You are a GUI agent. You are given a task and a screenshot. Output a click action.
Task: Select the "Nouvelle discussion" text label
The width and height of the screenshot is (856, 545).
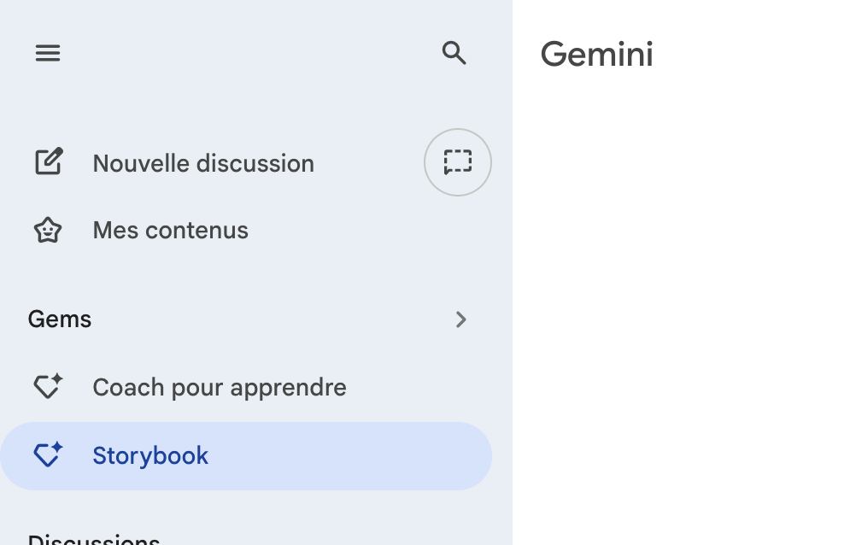pos(203,163)
